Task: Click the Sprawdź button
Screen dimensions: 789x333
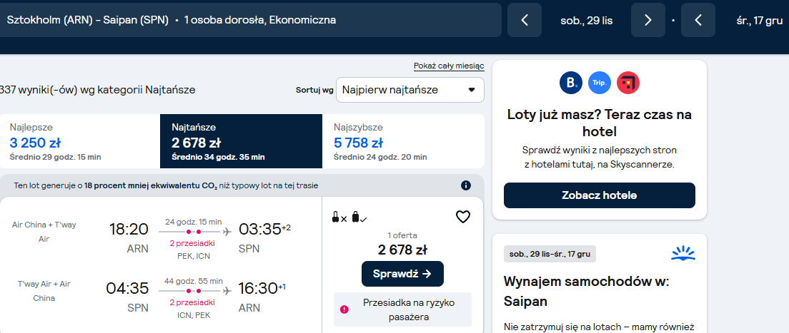Action: pyautogui.click(x=402, y=274)
